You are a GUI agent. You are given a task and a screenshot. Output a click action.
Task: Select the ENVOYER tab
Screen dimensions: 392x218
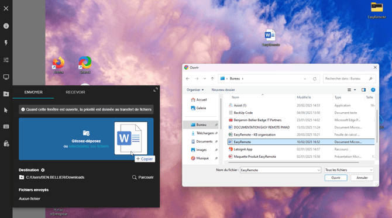tap(33, 92)
